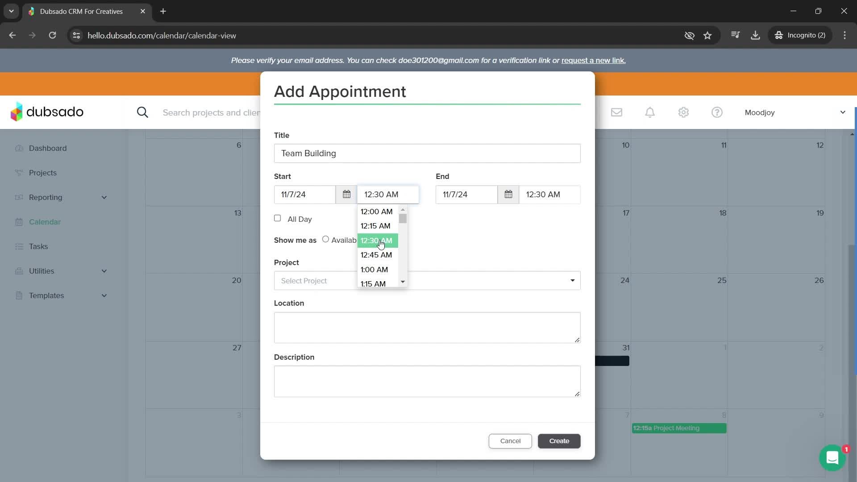
Task: Bookmark this page with star icon
Action: [707, 35]
